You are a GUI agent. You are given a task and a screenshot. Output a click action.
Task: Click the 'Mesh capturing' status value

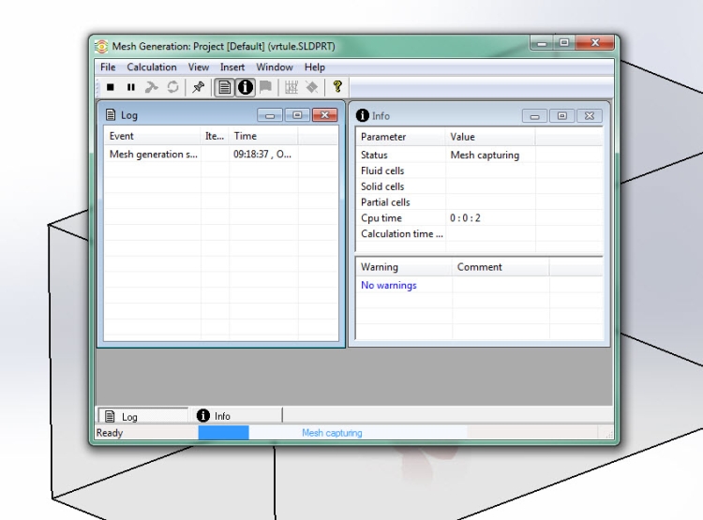pyautogui.click(x=485, y=156)
